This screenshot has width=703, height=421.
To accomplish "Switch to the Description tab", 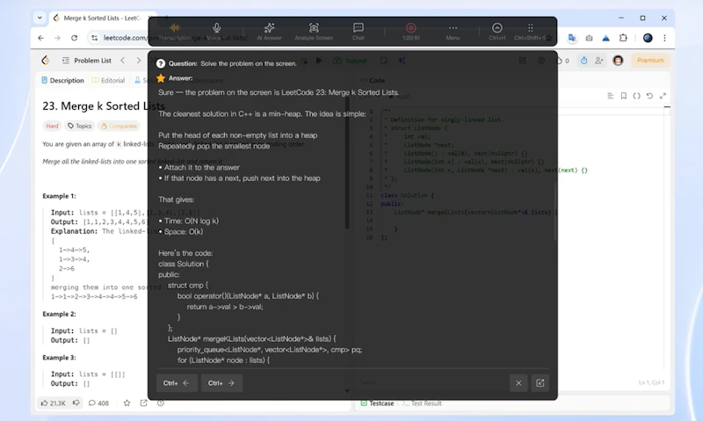I will [x=62, y=80].
